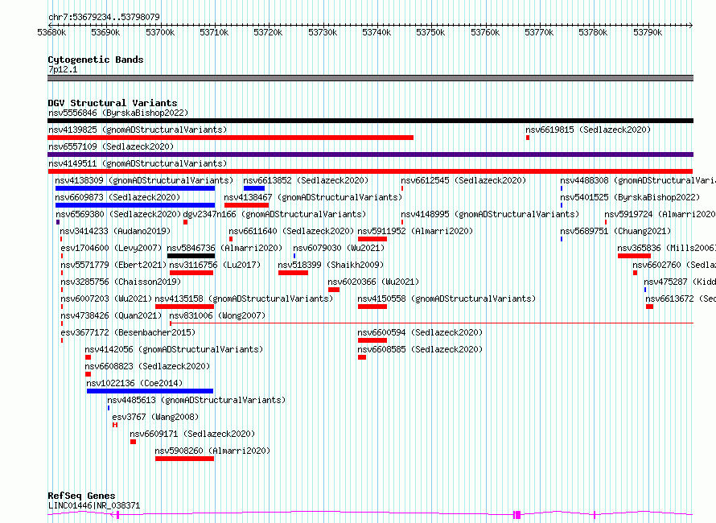Select nsv3414233 (Audano2019) label
Screen dimensions: 716x523
[115, 231]
